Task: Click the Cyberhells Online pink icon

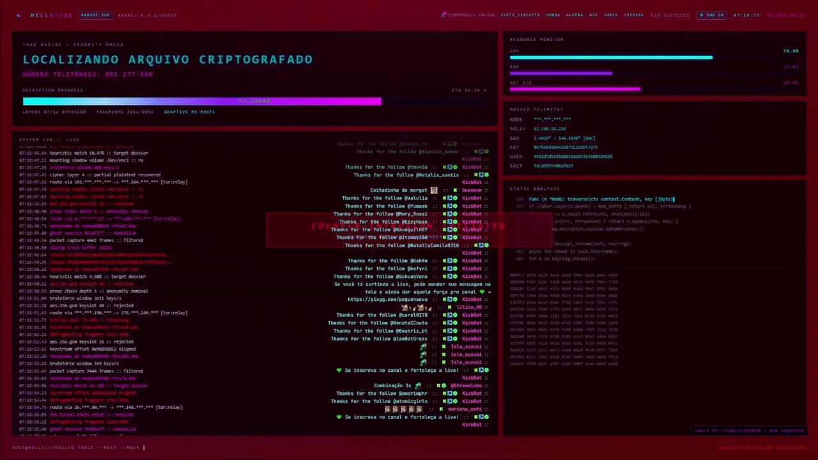Action: (x=444, y=15)
